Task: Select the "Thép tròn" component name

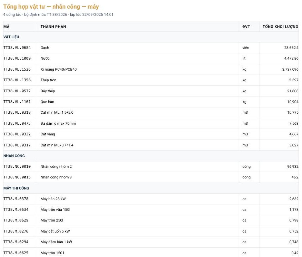Action: [x=49, y=80]
